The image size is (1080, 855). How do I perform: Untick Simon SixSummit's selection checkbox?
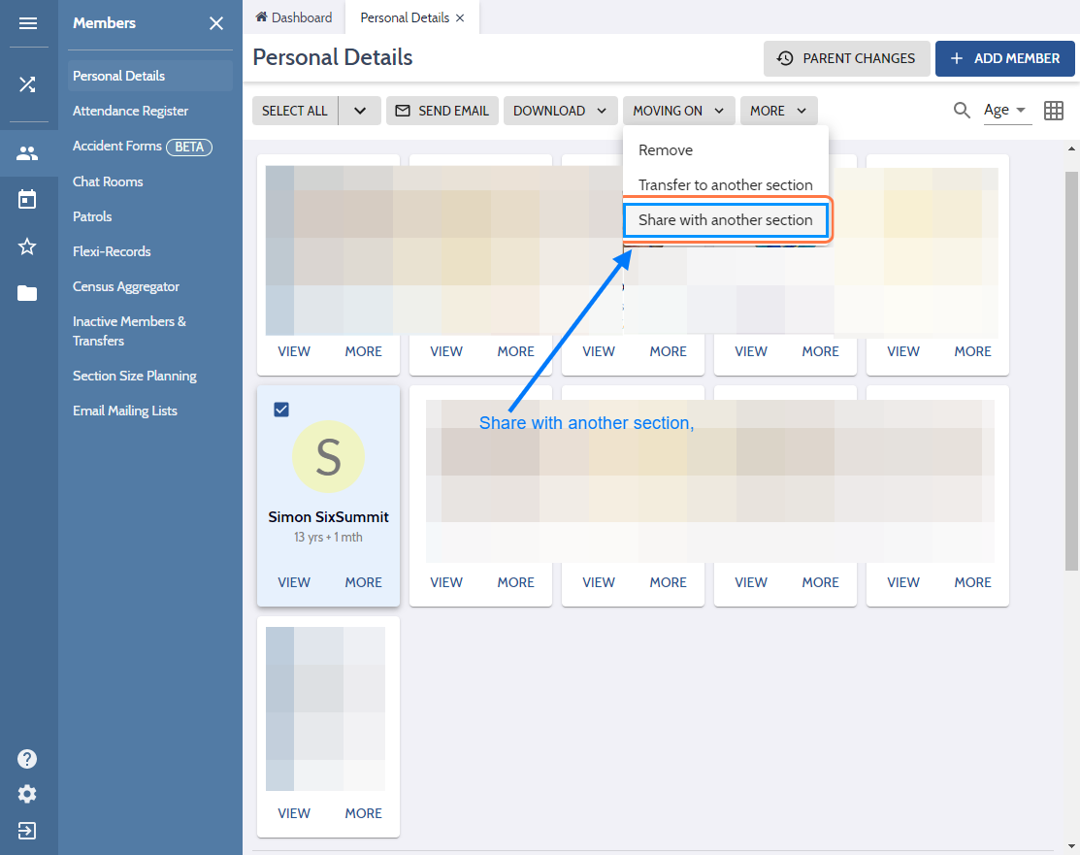(281, 410)
